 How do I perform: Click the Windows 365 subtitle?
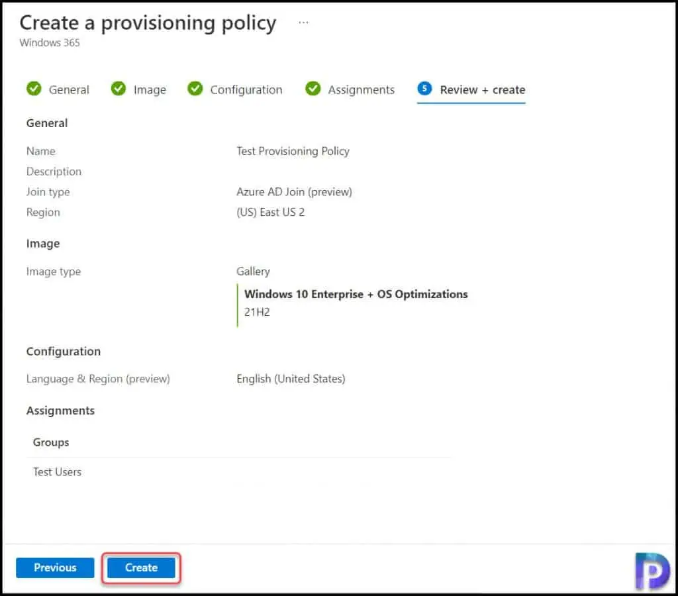coord(50,42)
